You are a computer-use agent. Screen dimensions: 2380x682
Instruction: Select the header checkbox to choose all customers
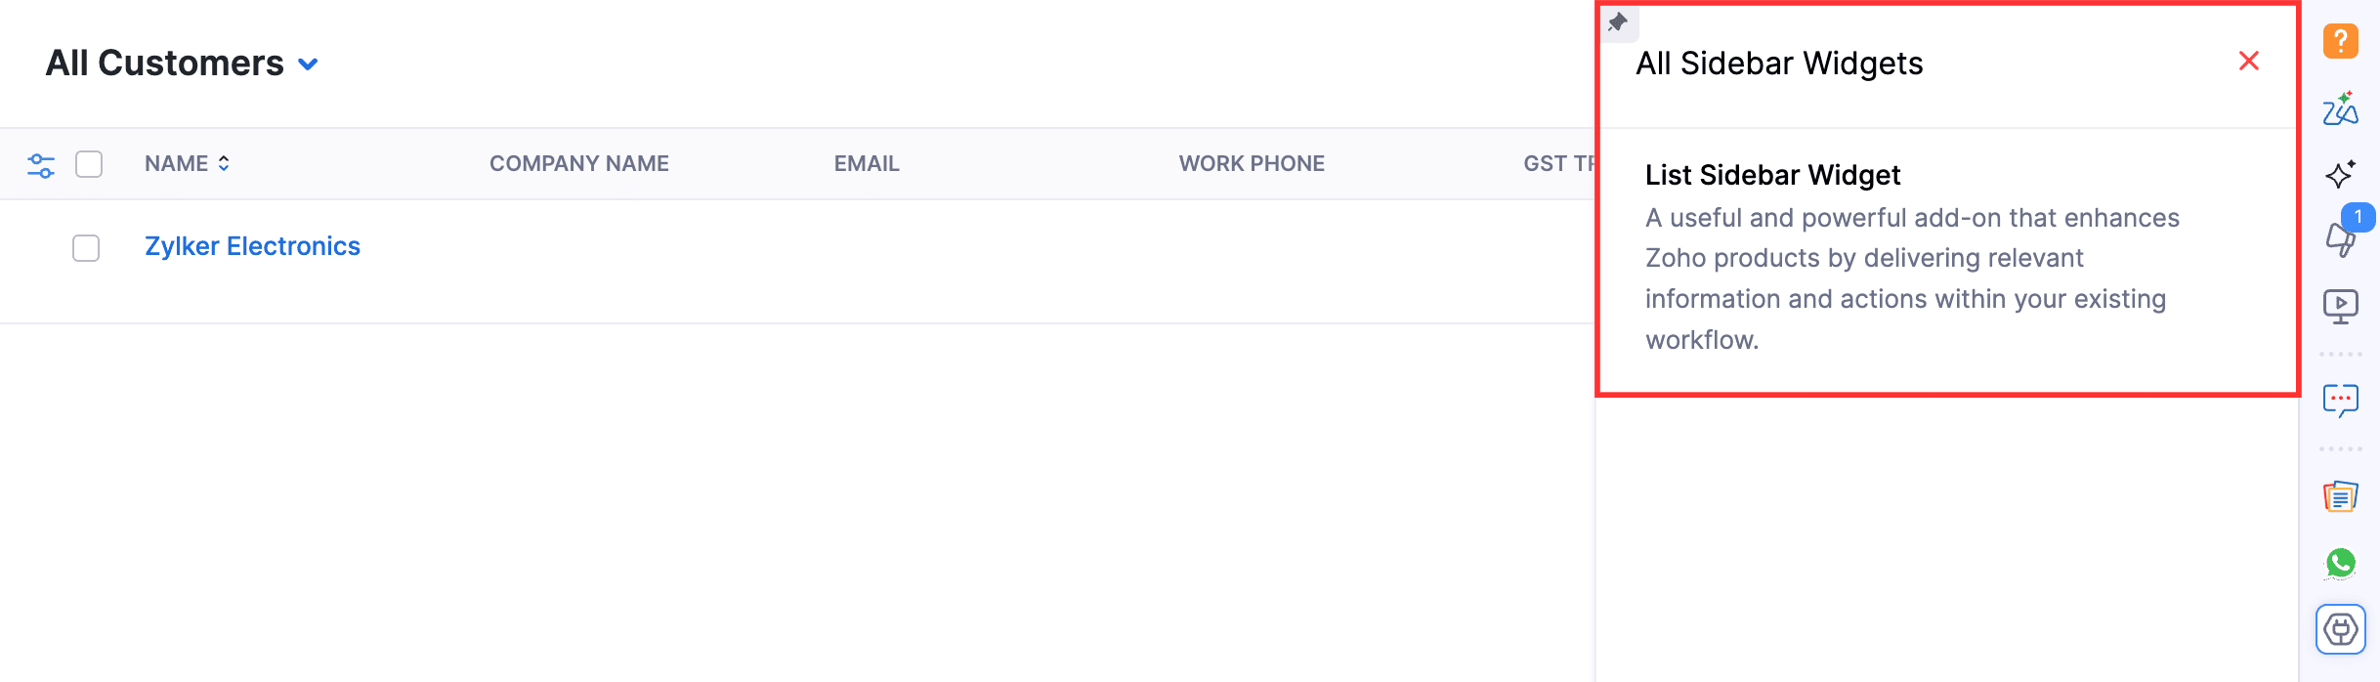(x=89, y=164)
